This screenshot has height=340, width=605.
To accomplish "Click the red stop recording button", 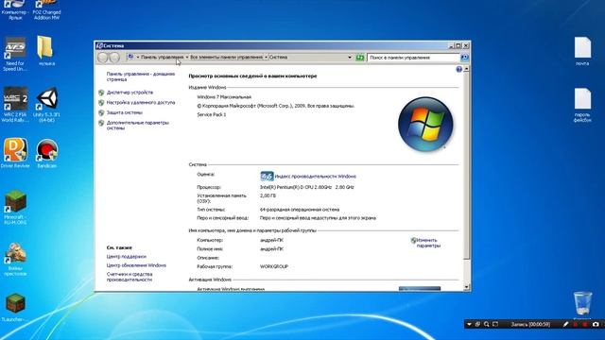I will (x=585, y=325).
